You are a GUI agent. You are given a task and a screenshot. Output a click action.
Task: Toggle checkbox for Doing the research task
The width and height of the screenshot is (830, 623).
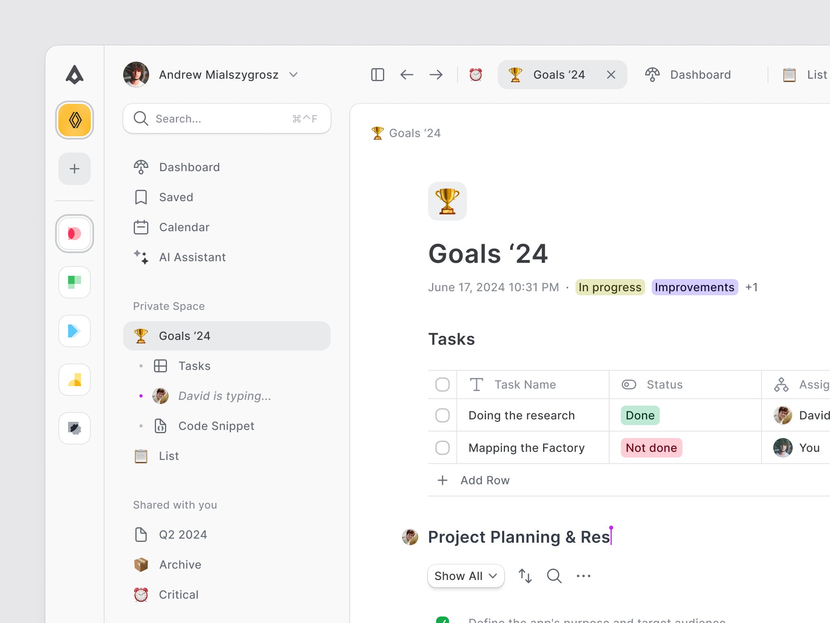[x=443, y=415]
